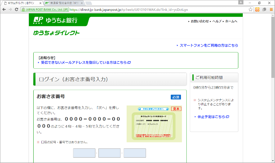Screen dimensions: 275x163
Task: Switch to the 総合口座 browser tab
Action: (x=64, y=3)
